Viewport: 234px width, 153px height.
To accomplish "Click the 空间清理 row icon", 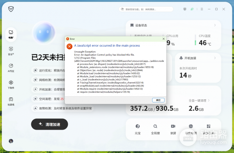I will point(35,99).
